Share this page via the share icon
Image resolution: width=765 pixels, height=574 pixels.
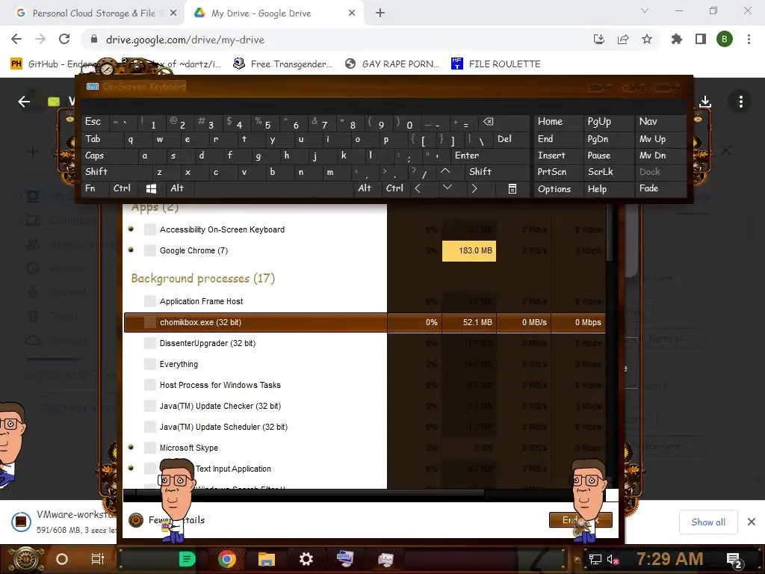click(623, 39)
